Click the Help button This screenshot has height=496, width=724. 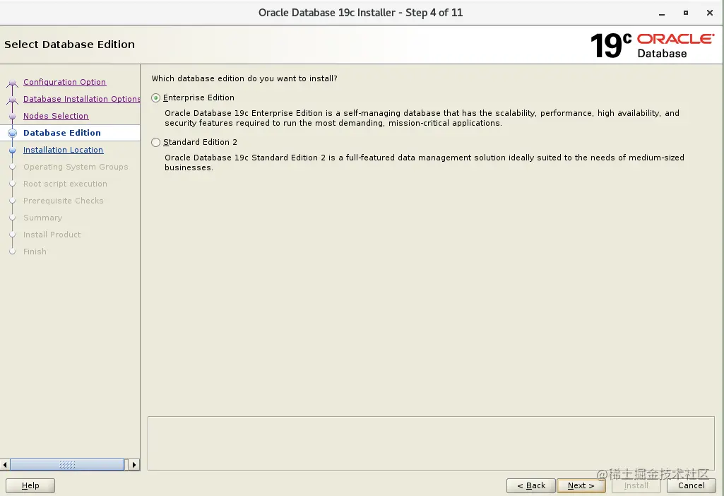[30, 485]
